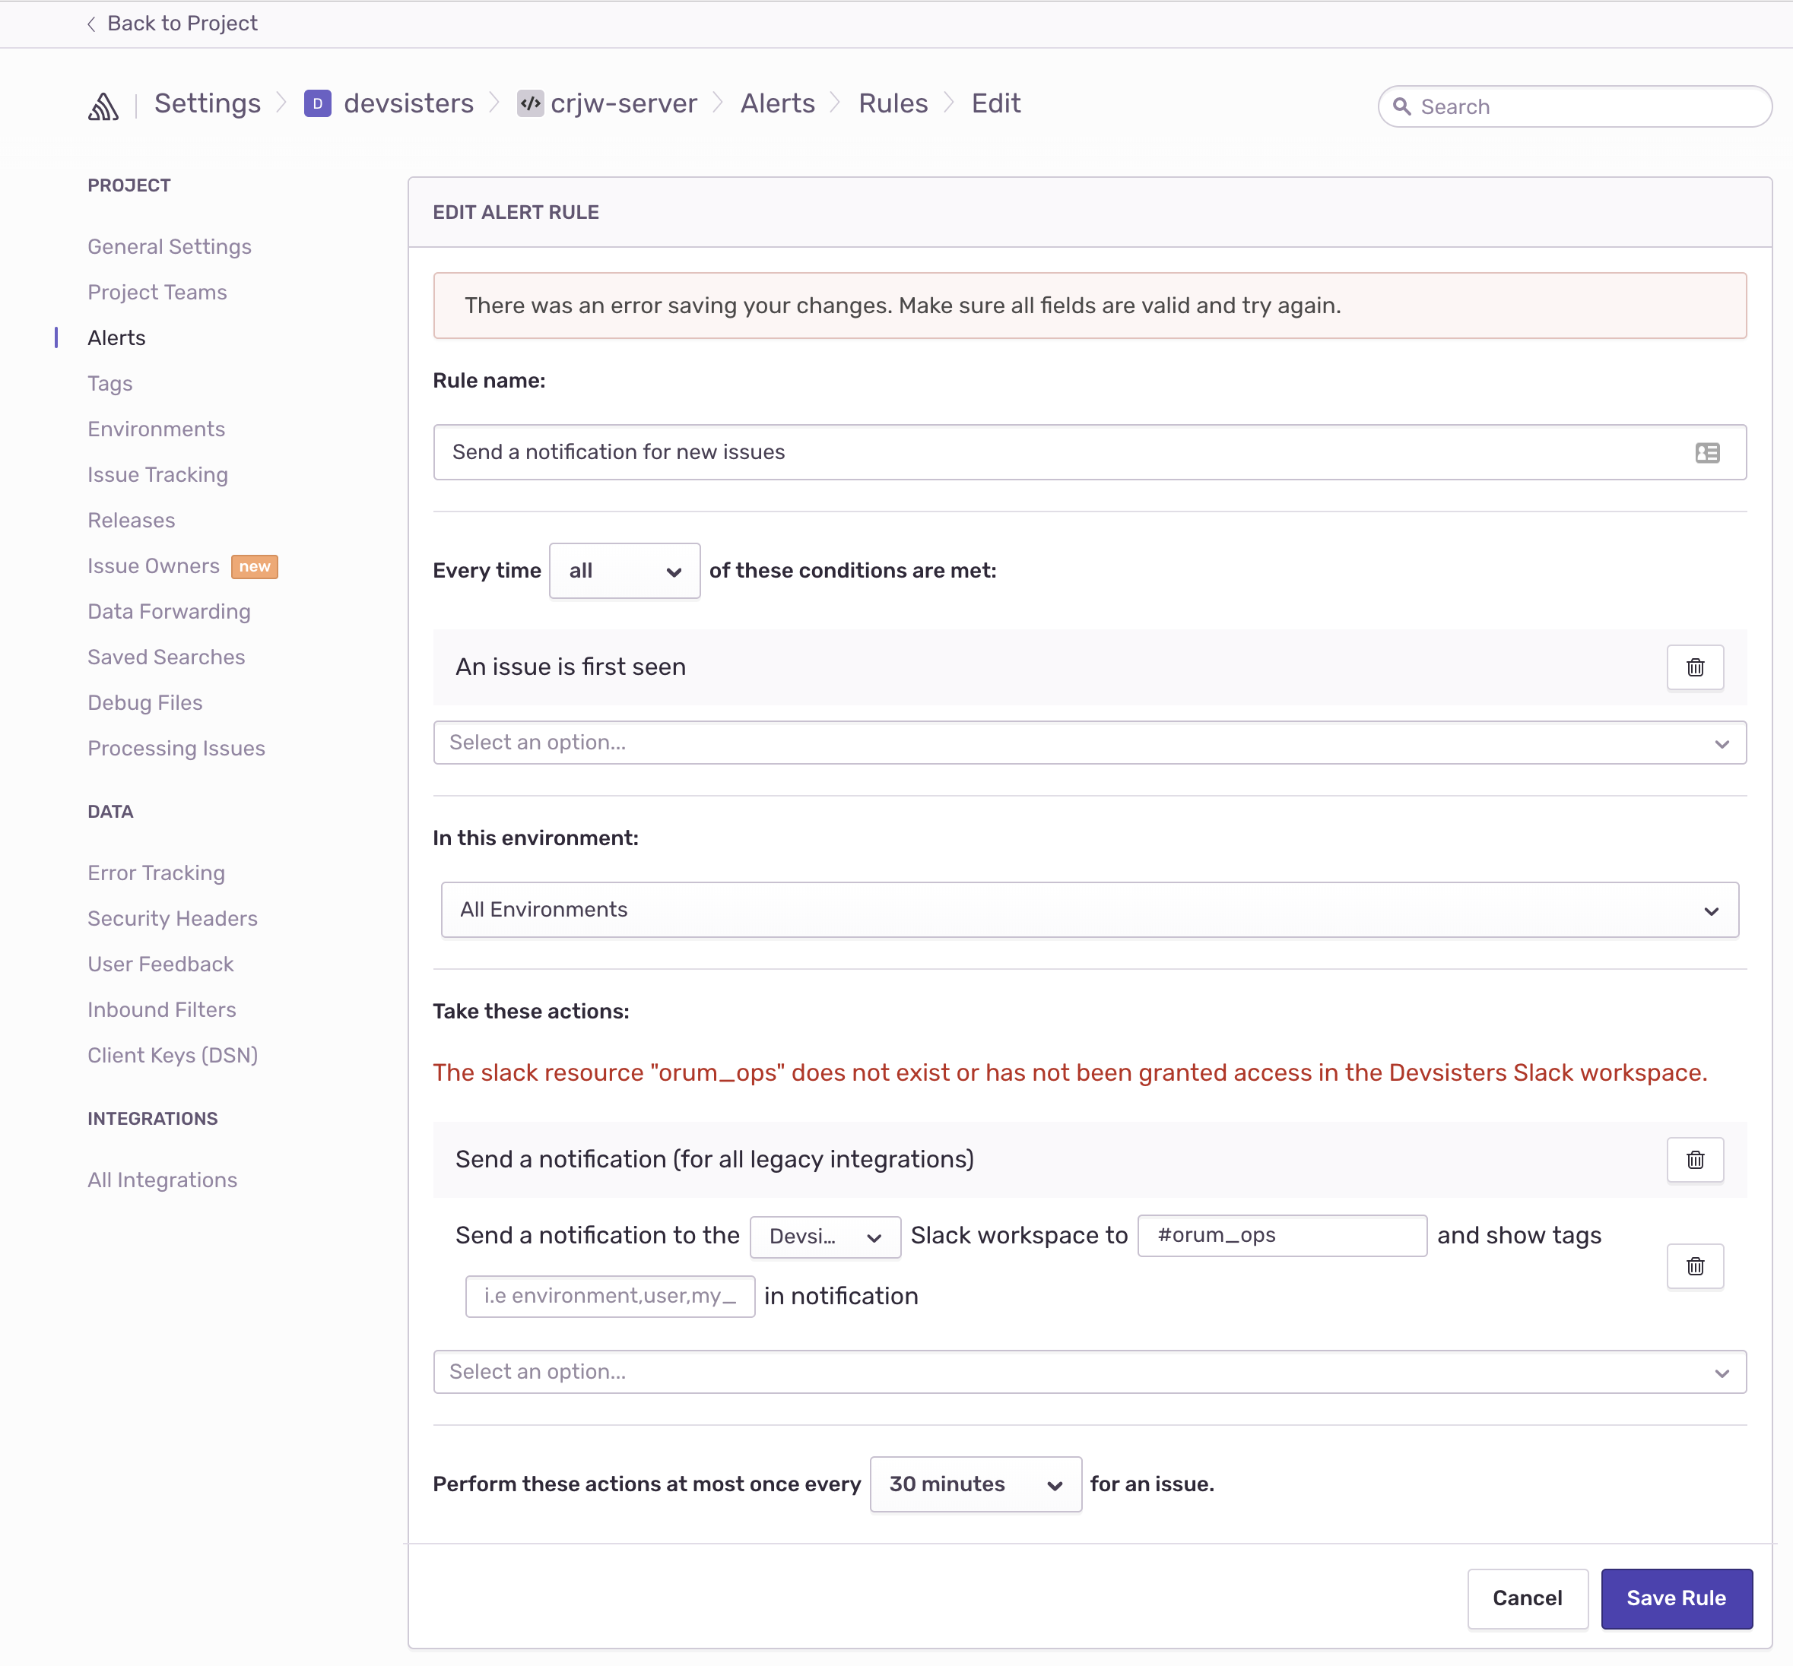Click the Save Rule button
1793x1666 pixels.
click(1676, 1598)
